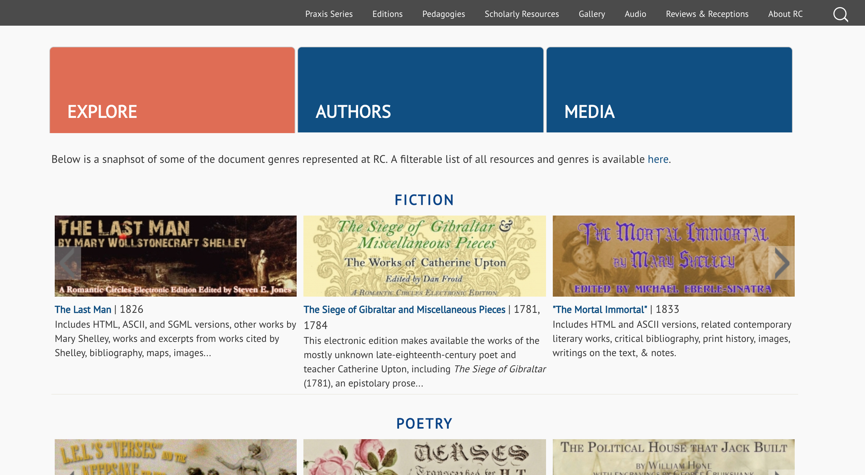Click Mortal Immortal banner image
865x475 pixels.
[673, 256]
